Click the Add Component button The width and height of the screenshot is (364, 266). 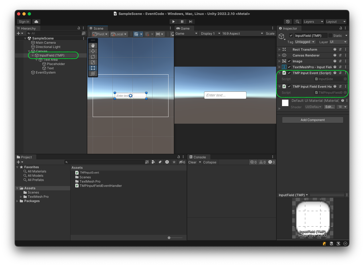[312, 120]
